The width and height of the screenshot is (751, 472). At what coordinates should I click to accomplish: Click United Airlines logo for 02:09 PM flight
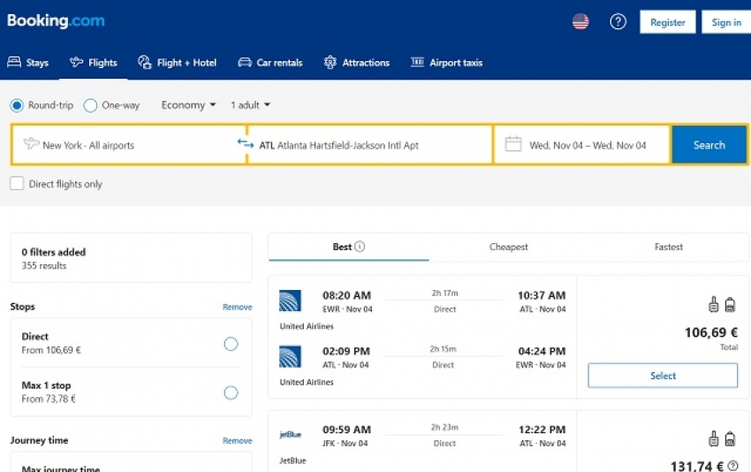tap(291, 356)
